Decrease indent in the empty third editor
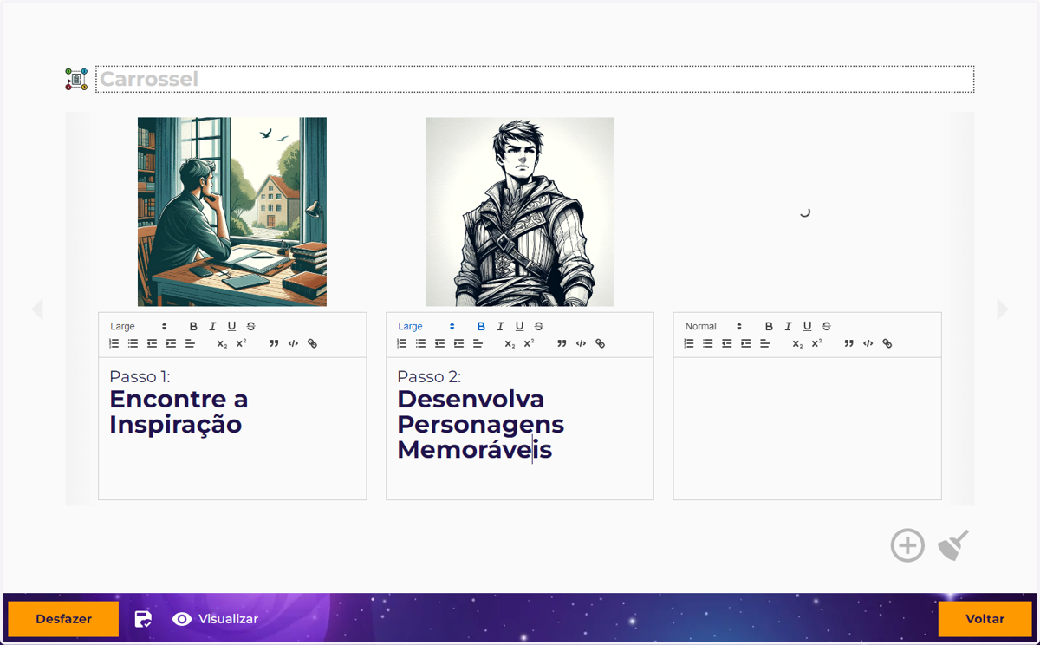This screenshot has width=1040, height=645. click(727, 344)
